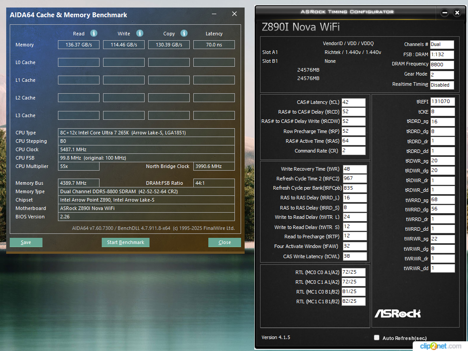Click the FSB : DRAM ratio field
Image resolution: width=468 pixels, height=351 pixels.
[x=442, y=54]
